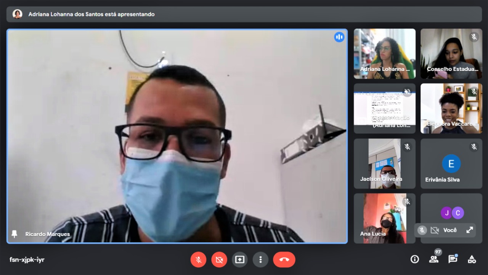Screen dimensions: 488x275
Task: Click the present screen button
Action: [x=240, y=260]
